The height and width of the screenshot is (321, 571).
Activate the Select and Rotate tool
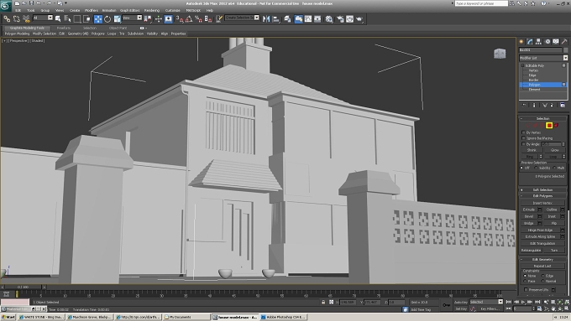[107, 19]
